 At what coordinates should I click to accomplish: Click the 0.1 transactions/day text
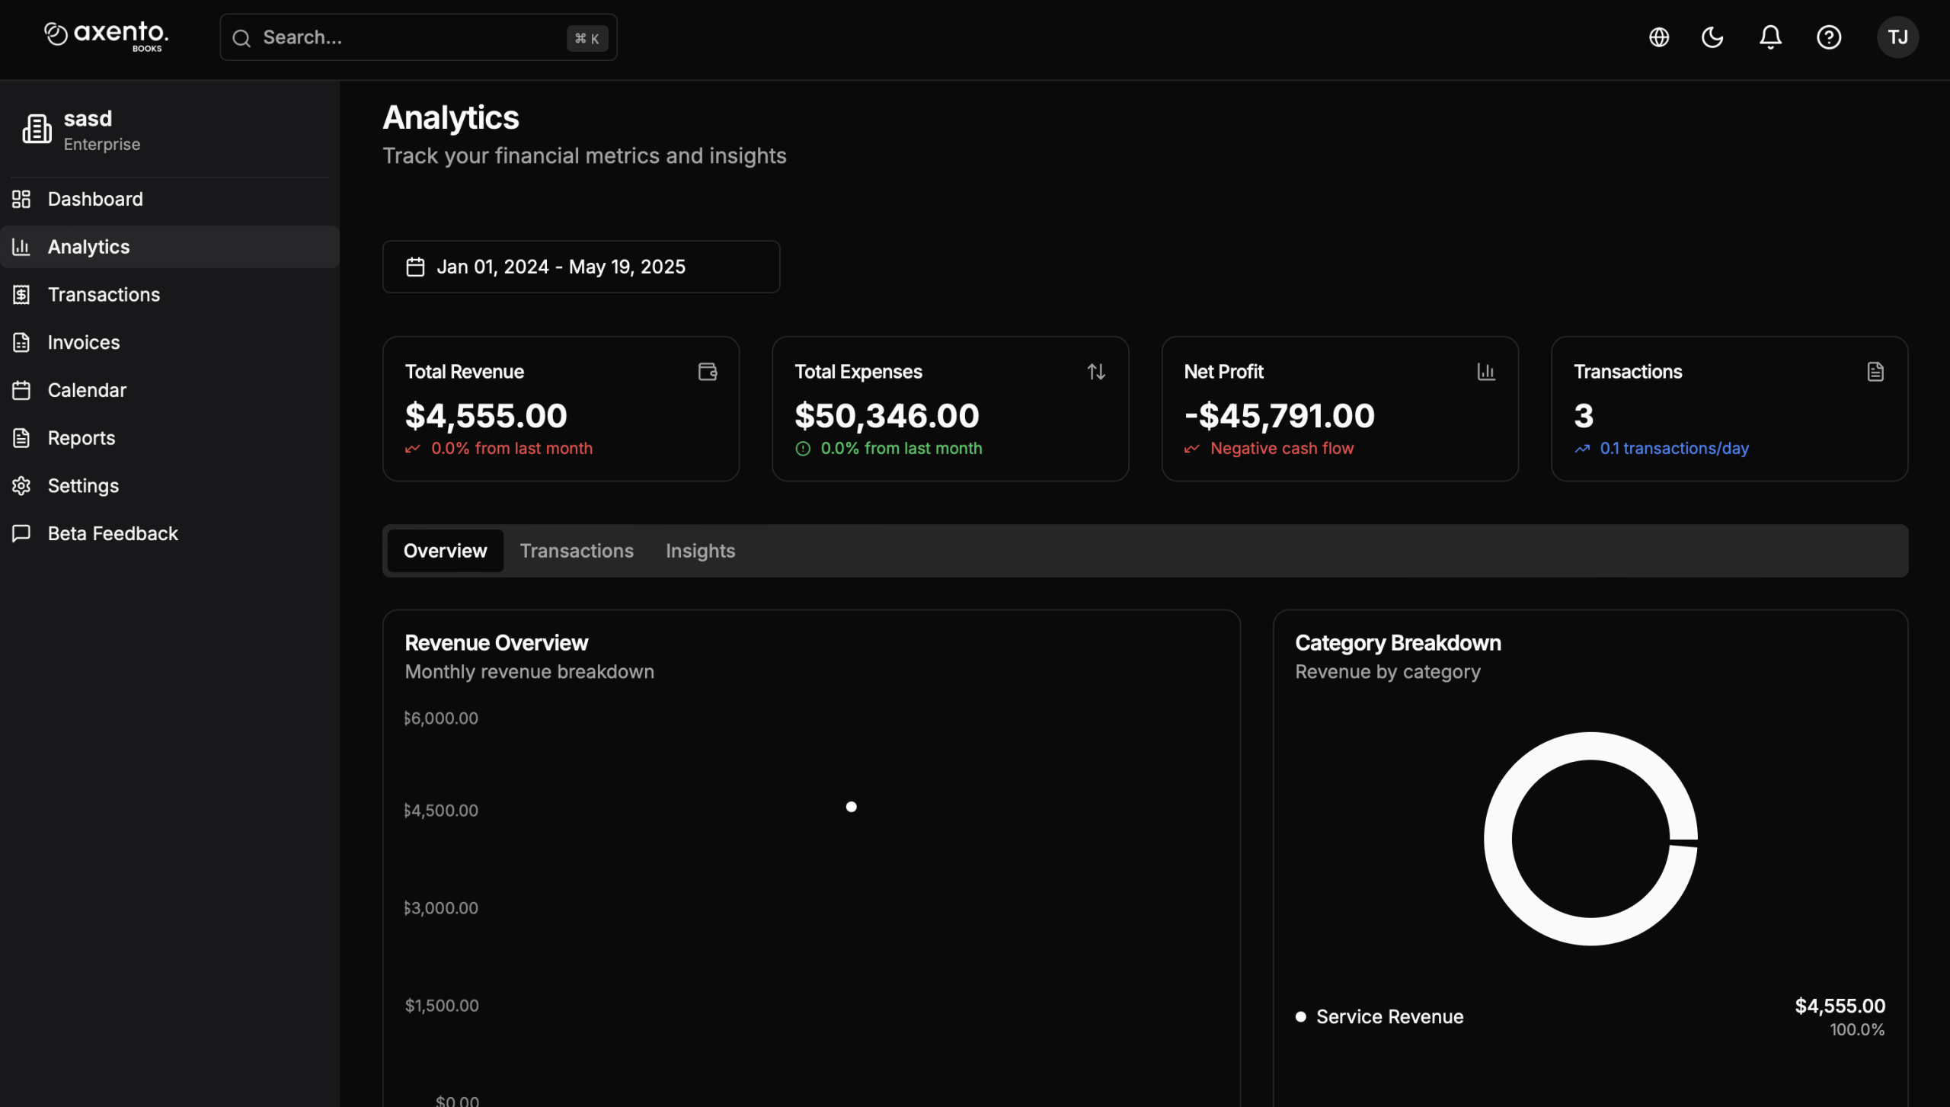[1674, 449]
